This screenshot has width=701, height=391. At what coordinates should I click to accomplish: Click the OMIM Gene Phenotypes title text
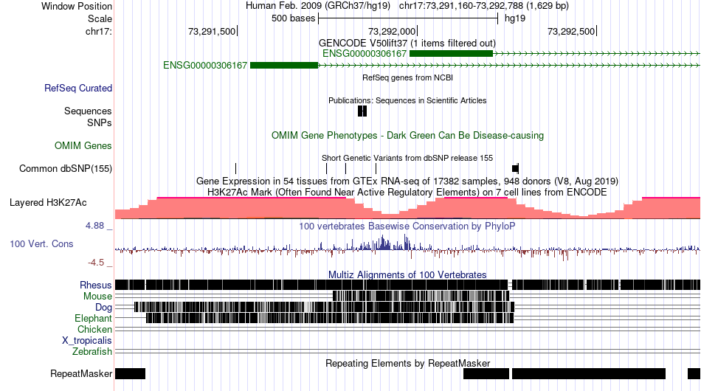click(x=408, y=136)
